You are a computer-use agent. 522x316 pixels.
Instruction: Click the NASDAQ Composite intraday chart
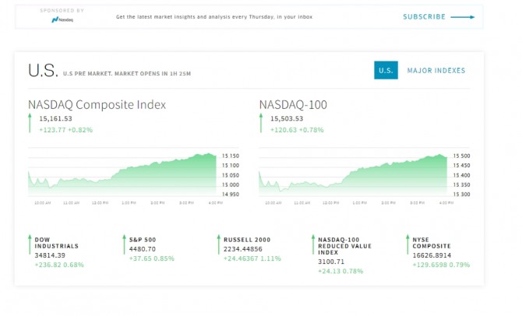(133, 177)
